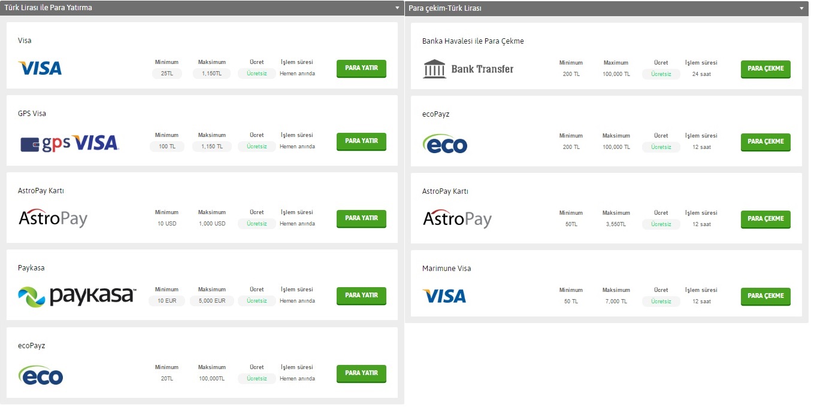This screenshot has width=823, height=408.
Task: Click the "100,000 TL" maximum for Bank Transfer
Action: (616, 74)
